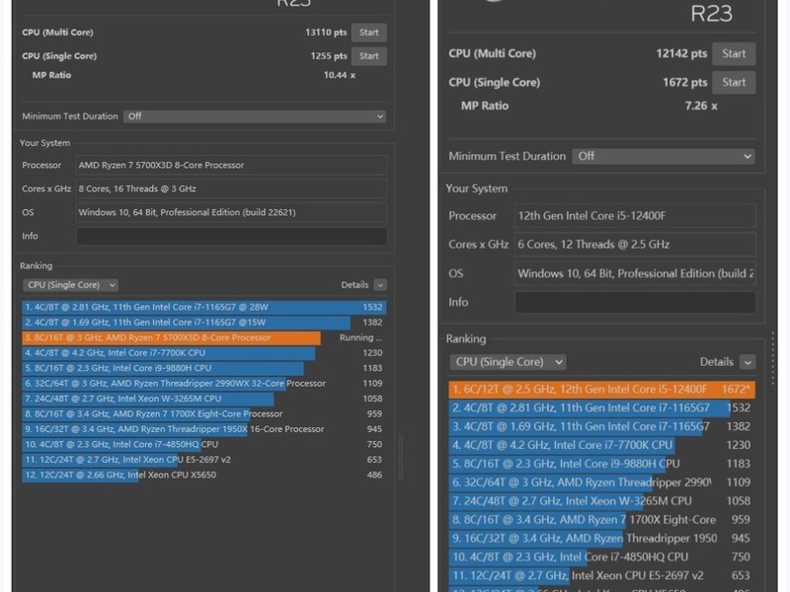Open Minimum Test Duration dropdown in left window
The image size is (790, 592).
[255, 116]
